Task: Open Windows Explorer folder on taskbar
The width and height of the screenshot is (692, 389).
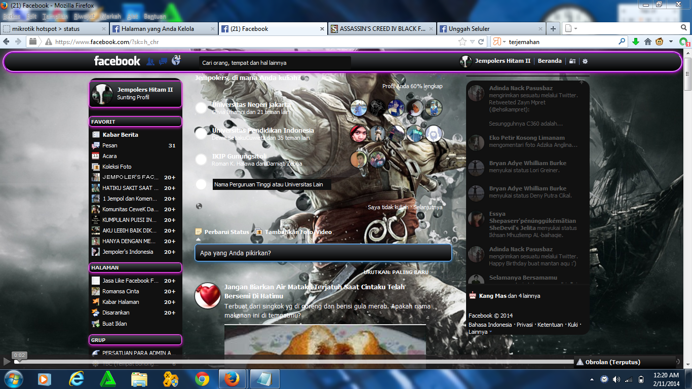Action: 139,379
